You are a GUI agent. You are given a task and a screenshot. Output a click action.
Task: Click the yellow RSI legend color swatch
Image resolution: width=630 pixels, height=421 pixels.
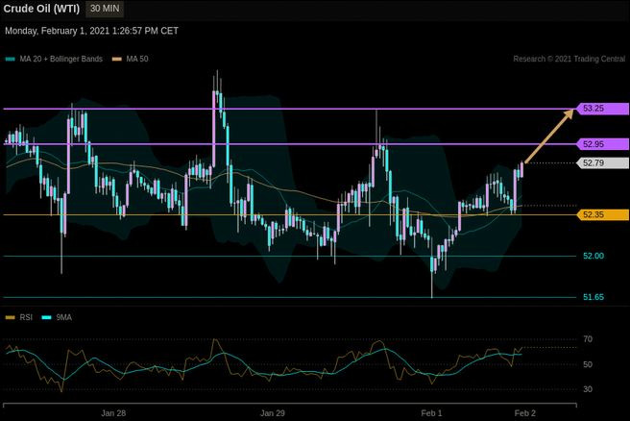click(x=10, y=317)
